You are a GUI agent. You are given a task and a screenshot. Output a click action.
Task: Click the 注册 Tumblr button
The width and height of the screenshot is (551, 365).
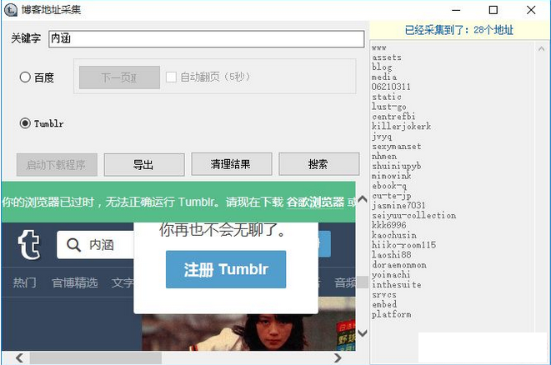pyautogui.click(x=225, y=270)
